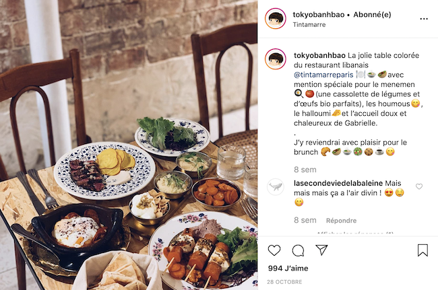Click the food table photo
Image resolution: width=438 pixels, height=290 pixels.
click(x=129, y=145)
